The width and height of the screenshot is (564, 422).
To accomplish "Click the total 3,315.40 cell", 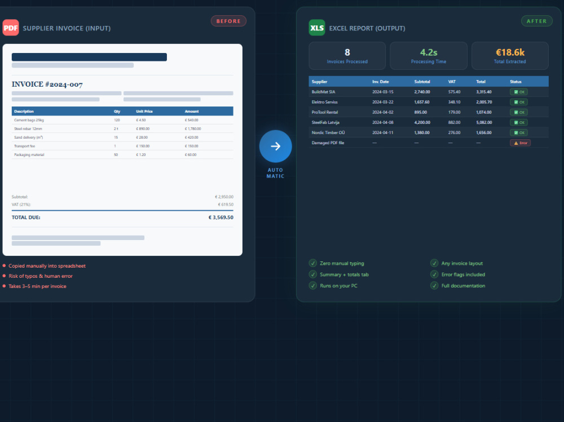I will pyautogui.click(x=484, y=92).
